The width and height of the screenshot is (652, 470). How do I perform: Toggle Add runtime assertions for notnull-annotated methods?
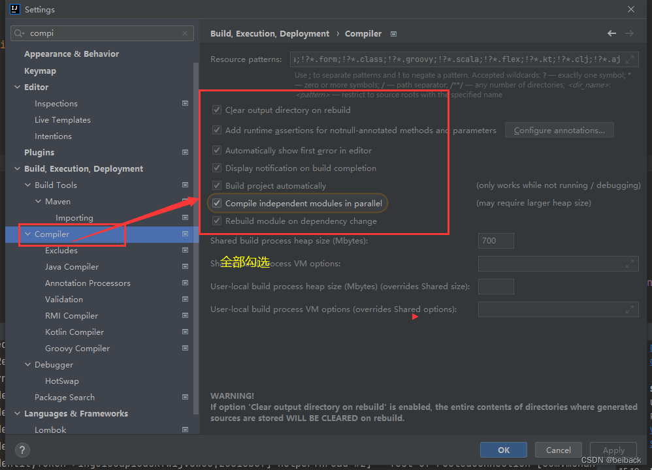pyautogui.click(x=217, y=130)
